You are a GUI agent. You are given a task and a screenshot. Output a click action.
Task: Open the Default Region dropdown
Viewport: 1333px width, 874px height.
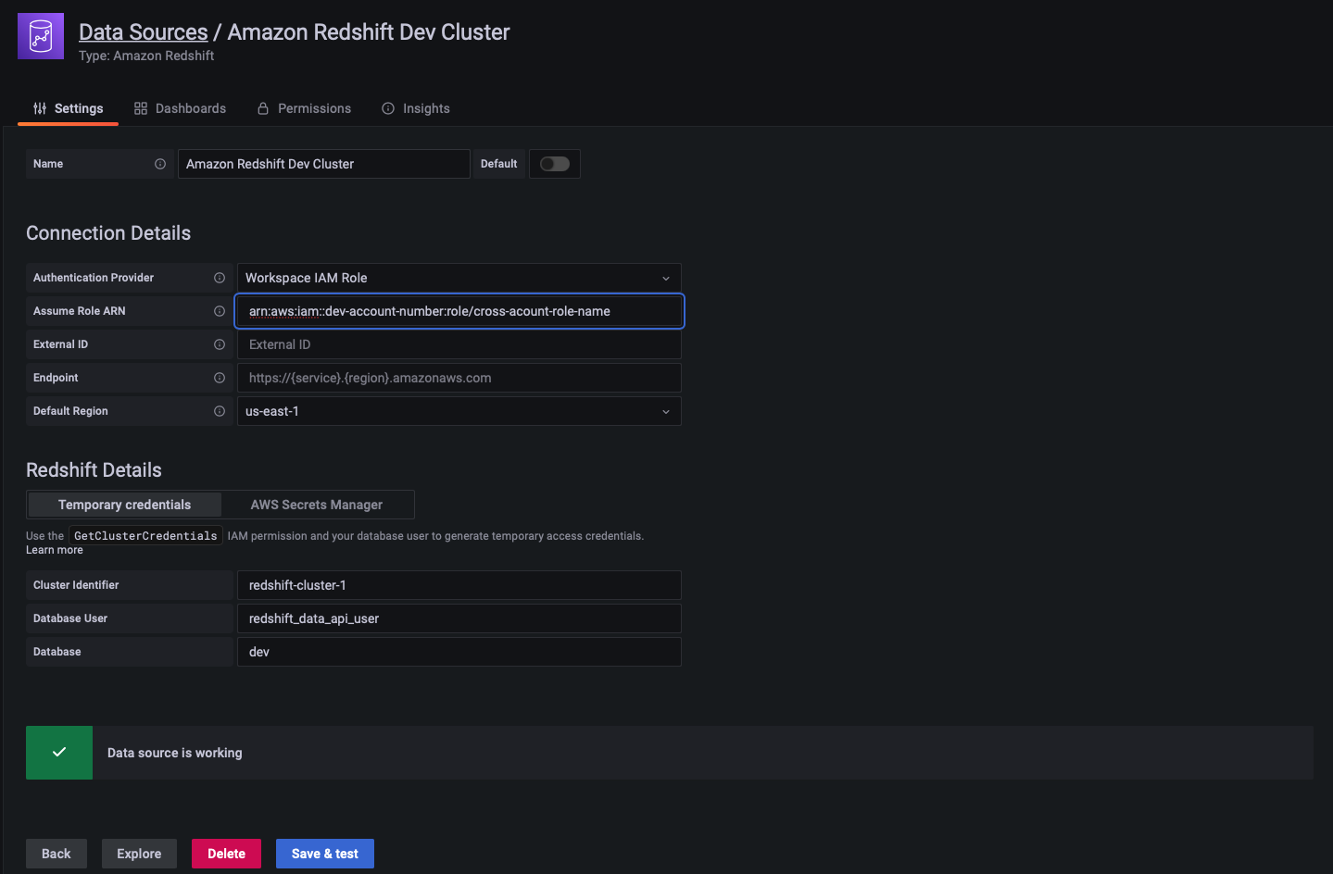459,411
